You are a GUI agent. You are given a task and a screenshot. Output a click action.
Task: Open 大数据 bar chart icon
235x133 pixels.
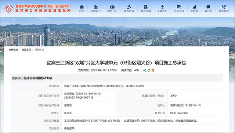point(194,7)
